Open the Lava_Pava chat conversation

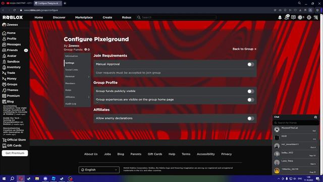click(296, 162)
